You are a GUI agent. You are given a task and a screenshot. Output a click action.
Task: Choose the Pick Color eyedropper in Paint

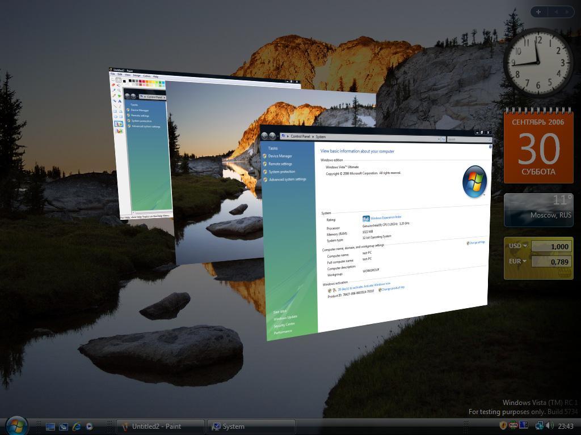tap(113, 90)
